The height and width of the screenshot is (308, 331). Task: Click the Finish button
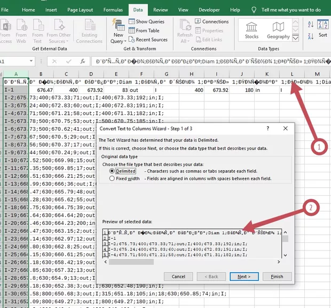277,277
